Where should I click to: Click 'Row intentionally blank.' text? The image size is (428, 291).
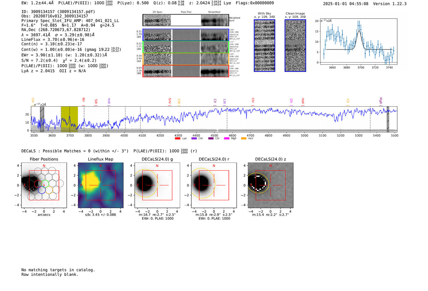[50, 275]
